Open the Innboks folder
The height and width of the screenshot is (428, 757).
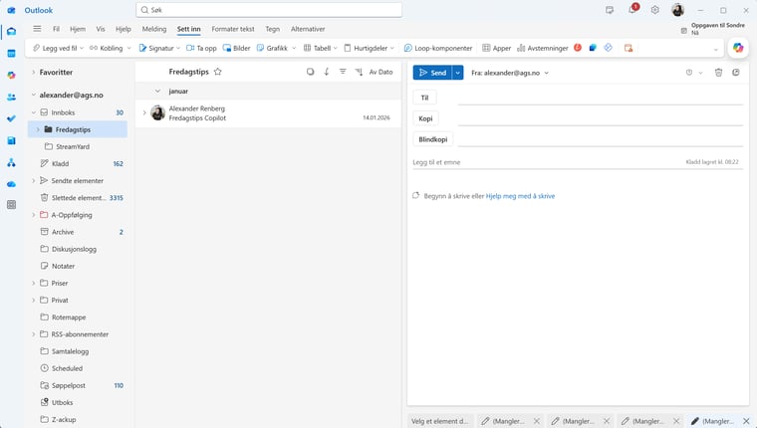coord(78,112)
